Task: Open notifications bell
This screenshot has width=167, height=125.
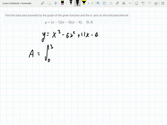Action: (136, 3)
